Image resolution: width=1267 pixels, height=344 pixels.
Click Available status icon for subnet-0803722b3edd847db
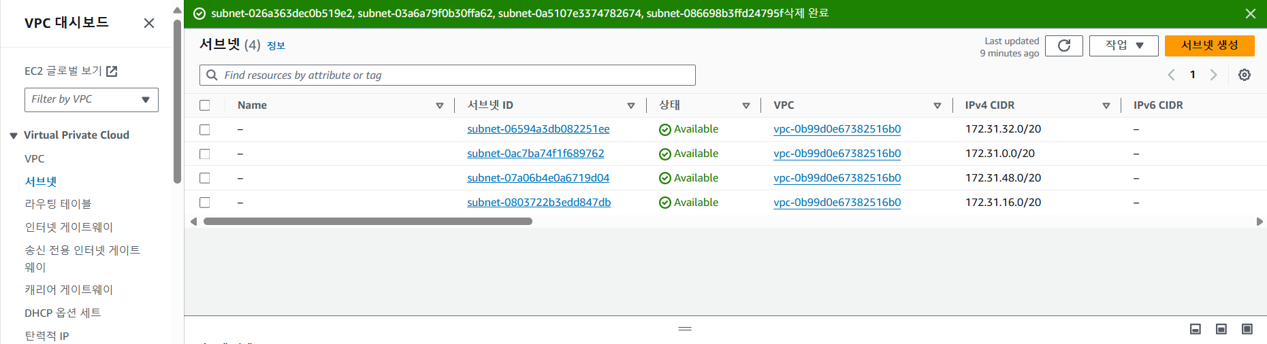(665, 203)
